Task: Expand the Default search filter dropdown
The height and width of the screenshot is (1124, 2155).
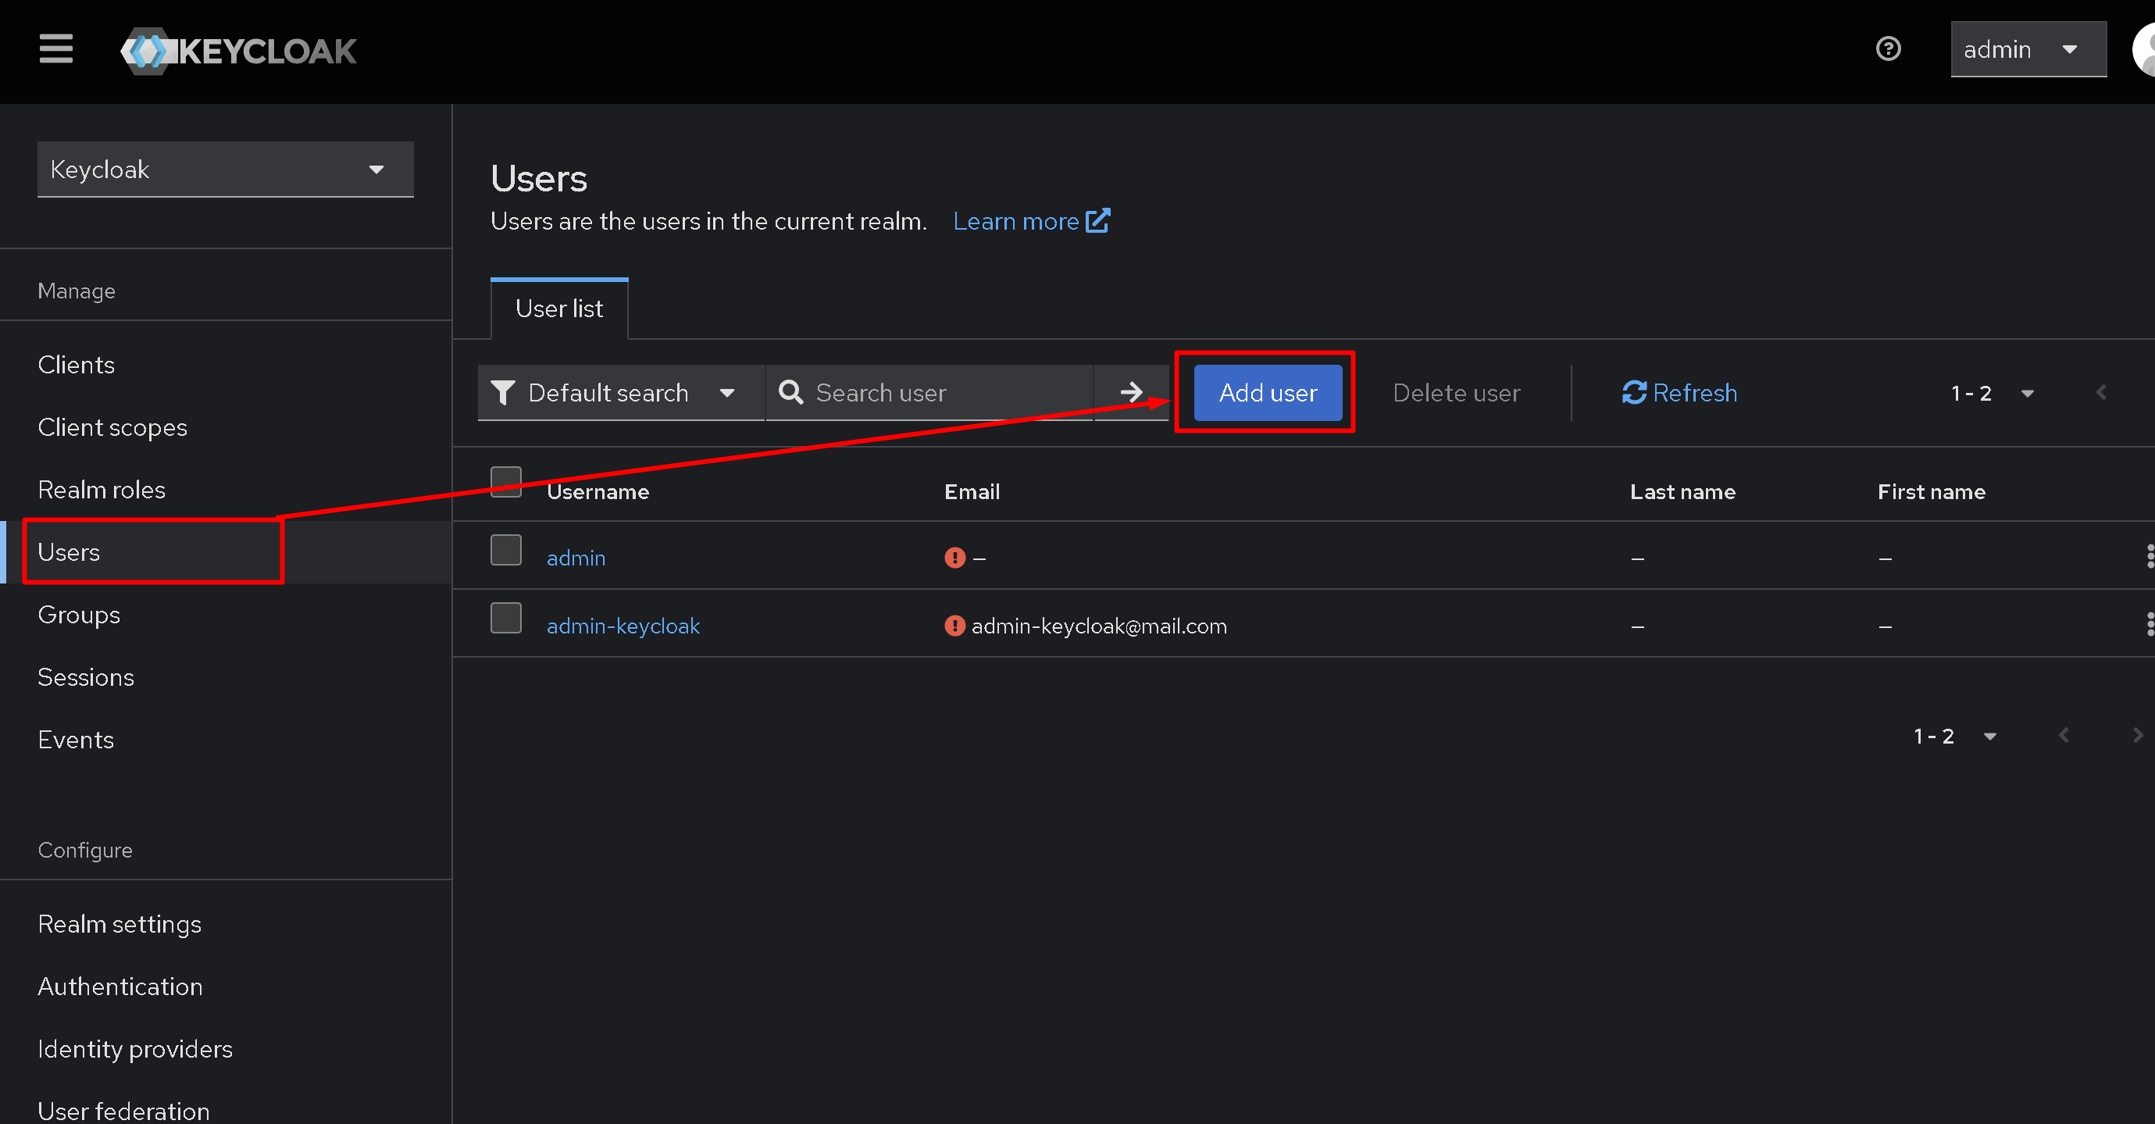Action: pos(621,392)
